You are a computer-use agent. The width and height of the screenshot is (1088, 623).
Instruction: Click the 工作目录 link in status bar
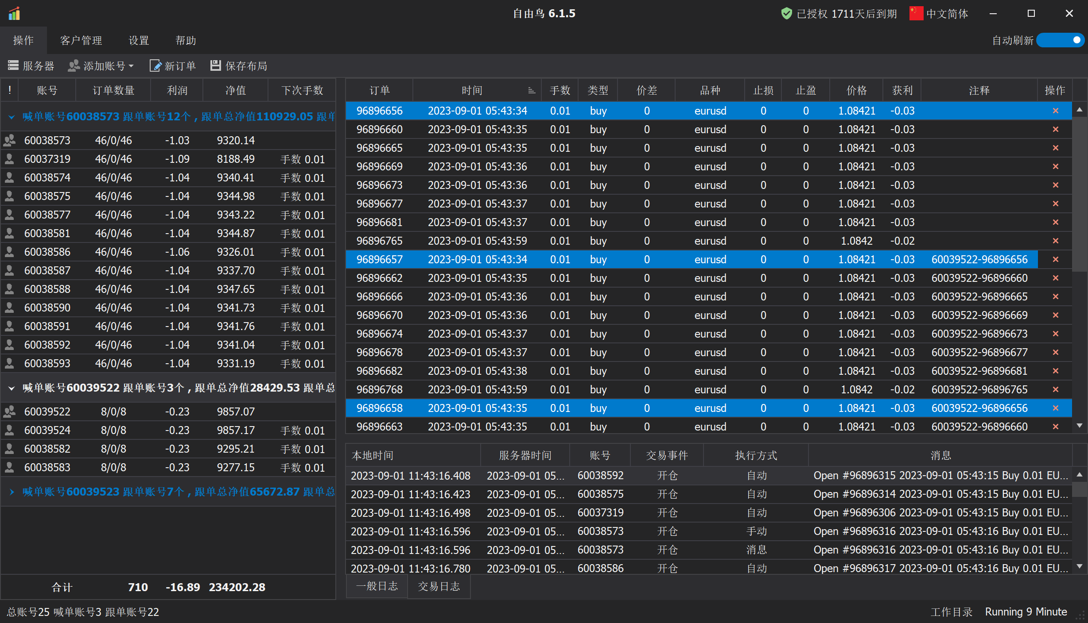pyautogui.click(x=952, y=612)
